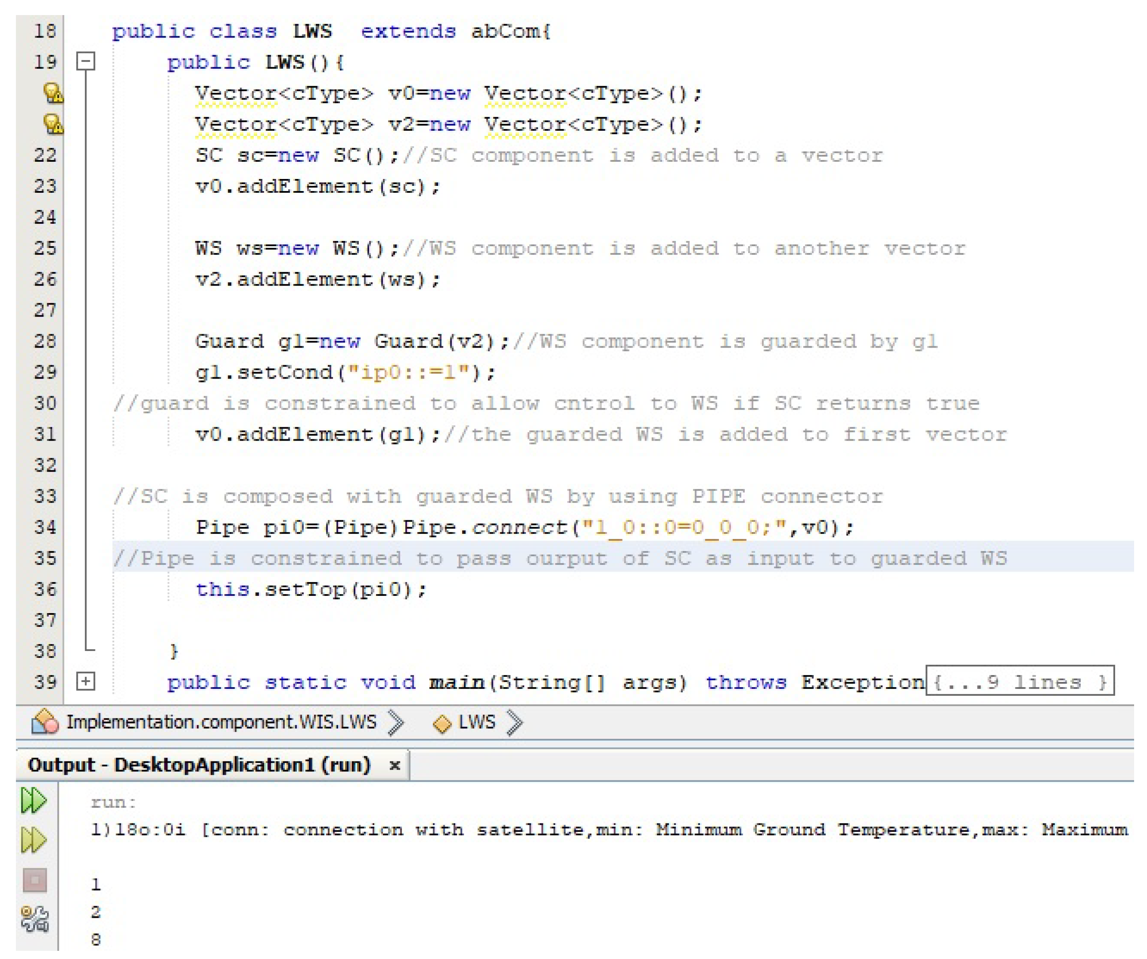This screenshot has height=959, width=1147.
Task: Click the package icon in breadcrumb bar
Action: 45,722
